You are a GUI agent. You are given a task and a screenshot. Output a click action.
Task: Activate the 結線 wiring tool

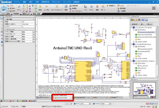click(x=66, y=8)
